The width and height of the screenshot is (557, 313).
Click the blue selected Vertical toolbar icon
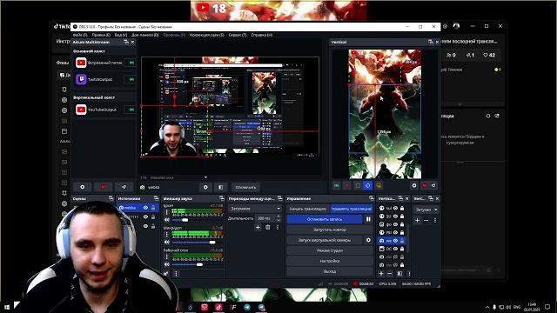coord(367,185)
